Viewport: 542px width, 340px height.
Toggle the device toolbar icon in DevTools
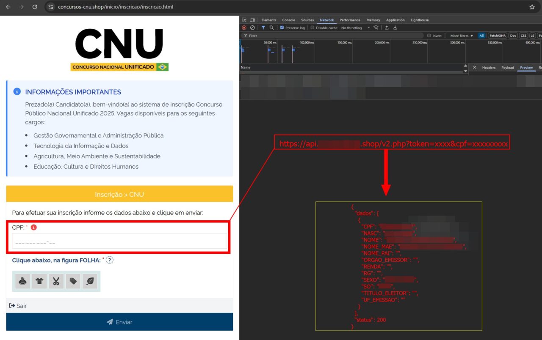pyautogui.click(x=252, y=20)
